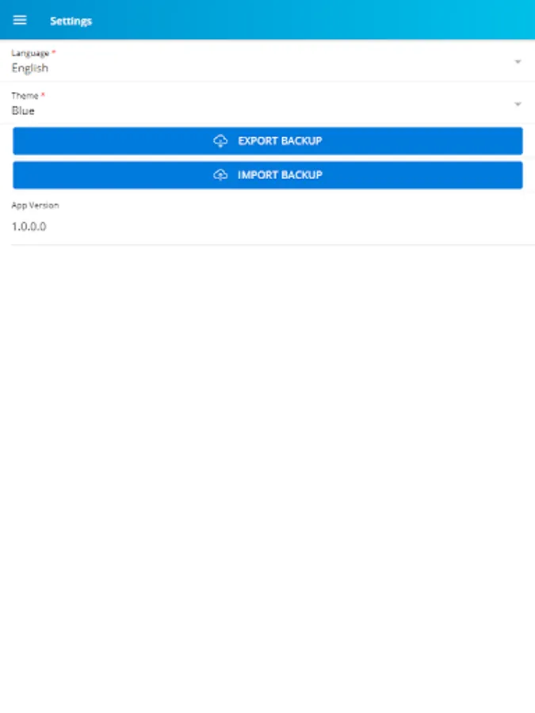
Task: Click the red asterisk next to Language
Action: click(54, 52)
